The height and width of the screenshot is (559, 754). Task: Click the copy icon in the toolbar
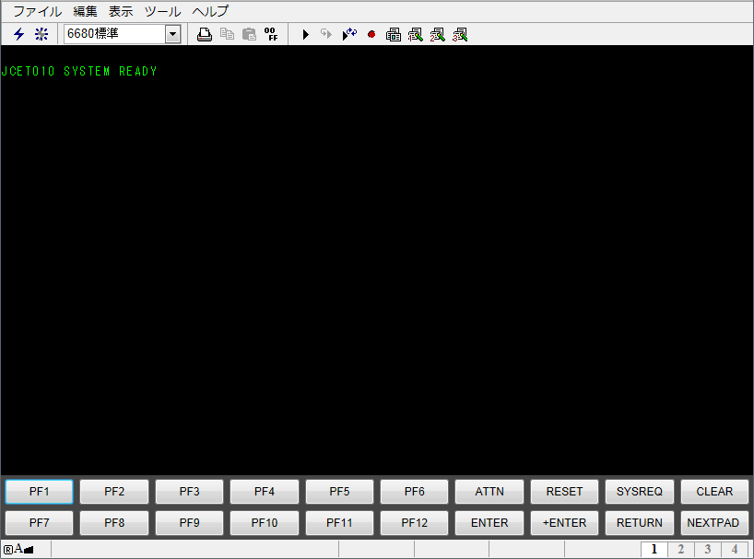coord(227,34)
